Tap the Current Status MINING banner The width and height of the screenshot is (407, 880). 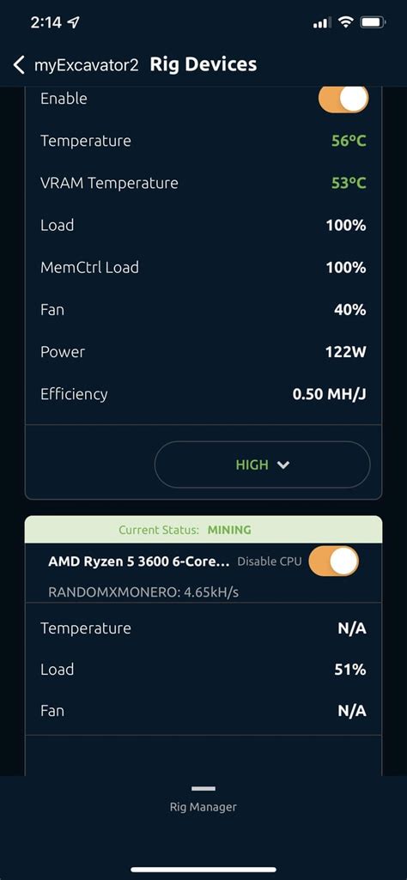point(203,529)
